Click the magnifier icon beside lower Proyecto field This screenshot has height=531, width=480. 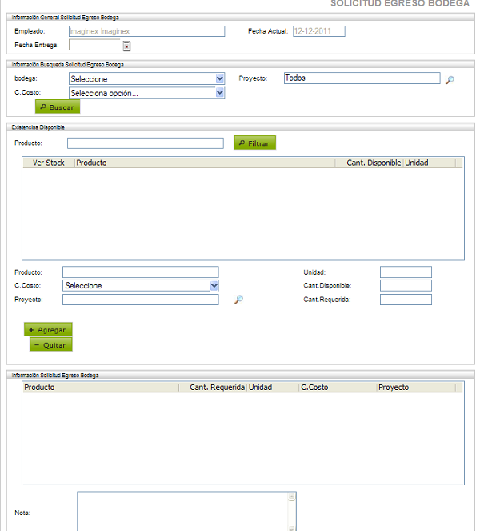238,300
